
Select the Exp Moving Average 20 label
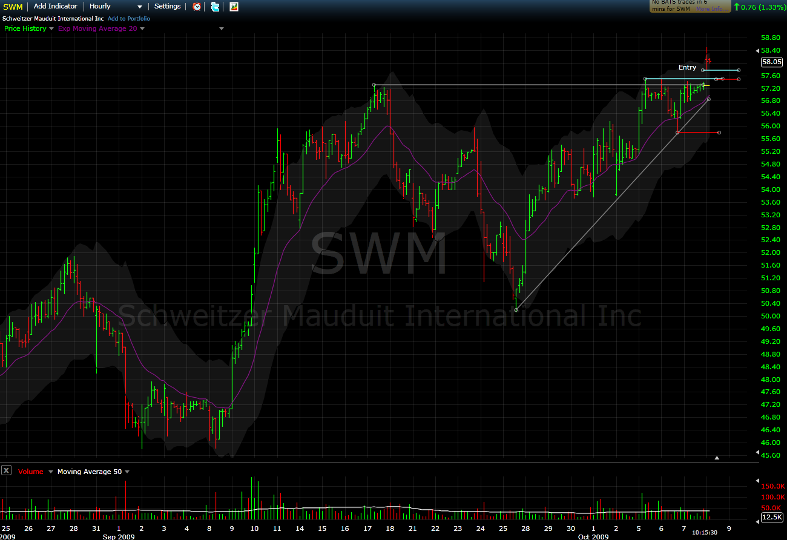[x=97, y=28]
